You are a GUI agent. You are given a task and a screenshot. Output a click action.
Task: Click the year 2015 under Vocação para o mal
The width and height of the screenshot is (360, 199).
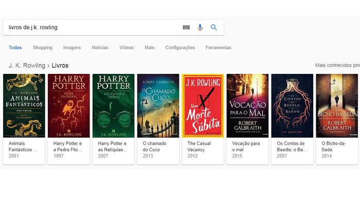pyautogui.click(x=237, y=156)
